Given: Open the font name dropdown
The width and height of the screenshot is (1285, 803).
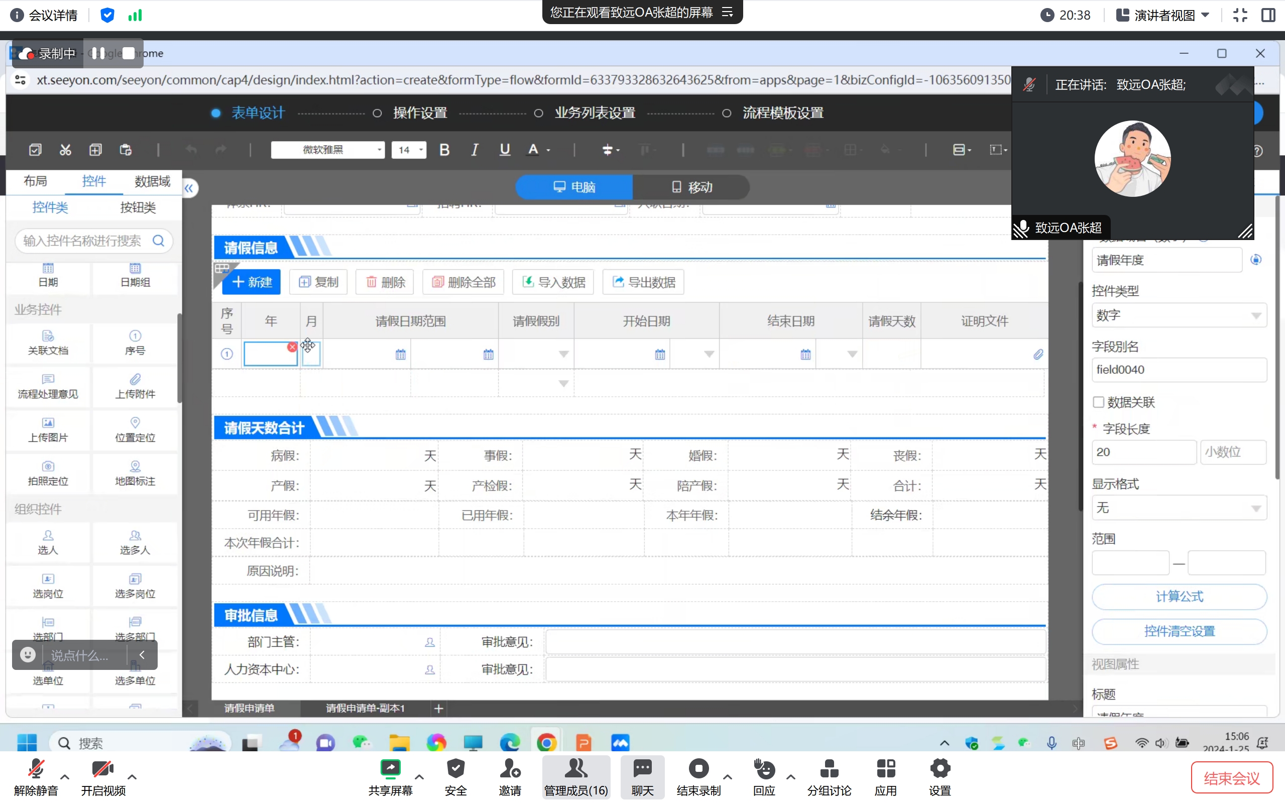Looking at the screenshot, I should click(x=327, y=150).
